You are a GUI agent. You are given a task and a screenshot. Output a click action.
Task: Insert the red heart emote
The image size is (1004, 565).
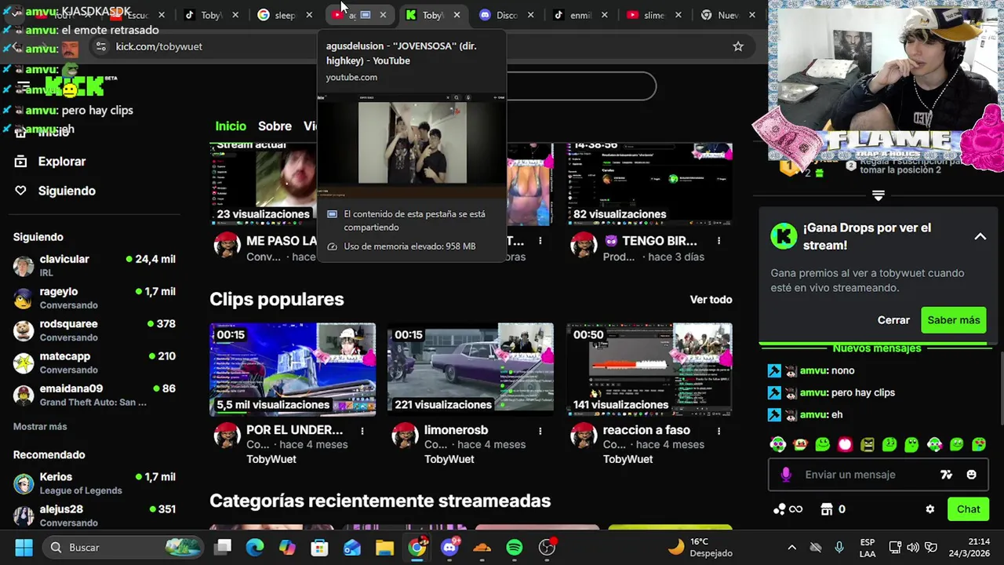[845, 445]
